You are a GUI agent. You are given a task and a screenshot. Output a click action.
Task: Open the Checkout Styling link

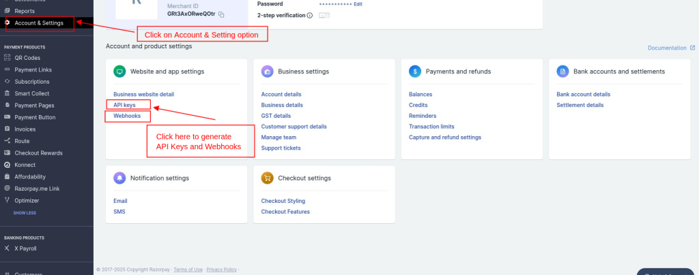283,201
